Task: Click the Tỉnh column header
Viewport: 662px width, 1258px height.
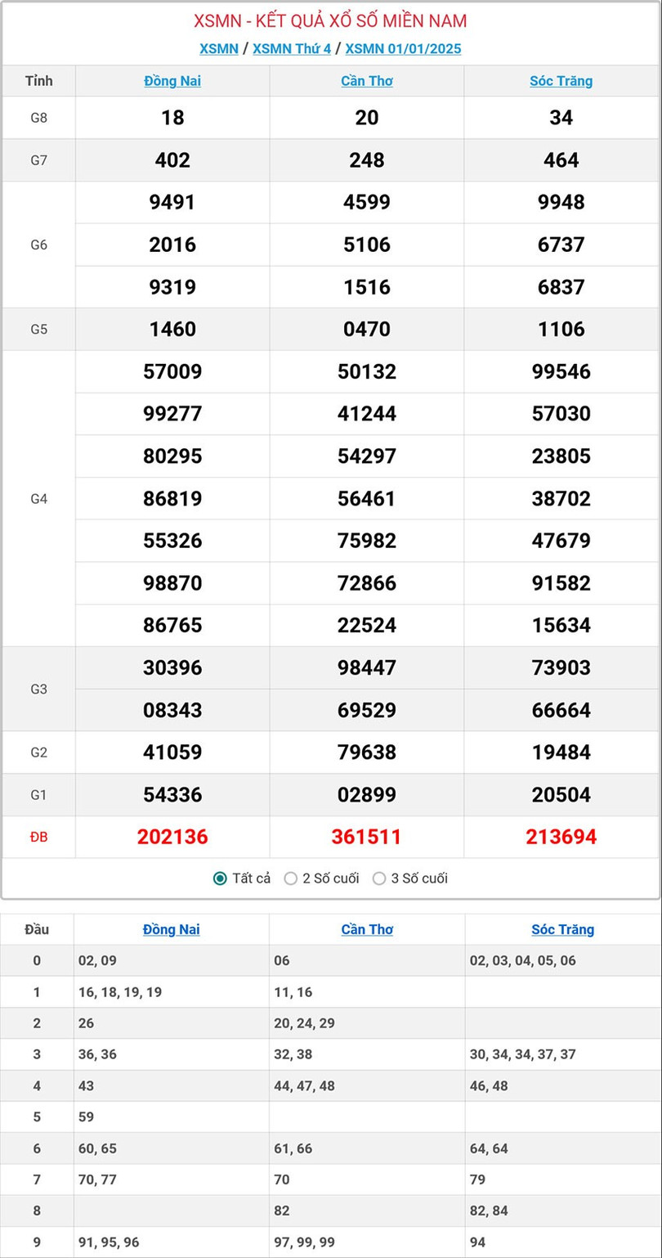Action: click(x=38, y=81)
